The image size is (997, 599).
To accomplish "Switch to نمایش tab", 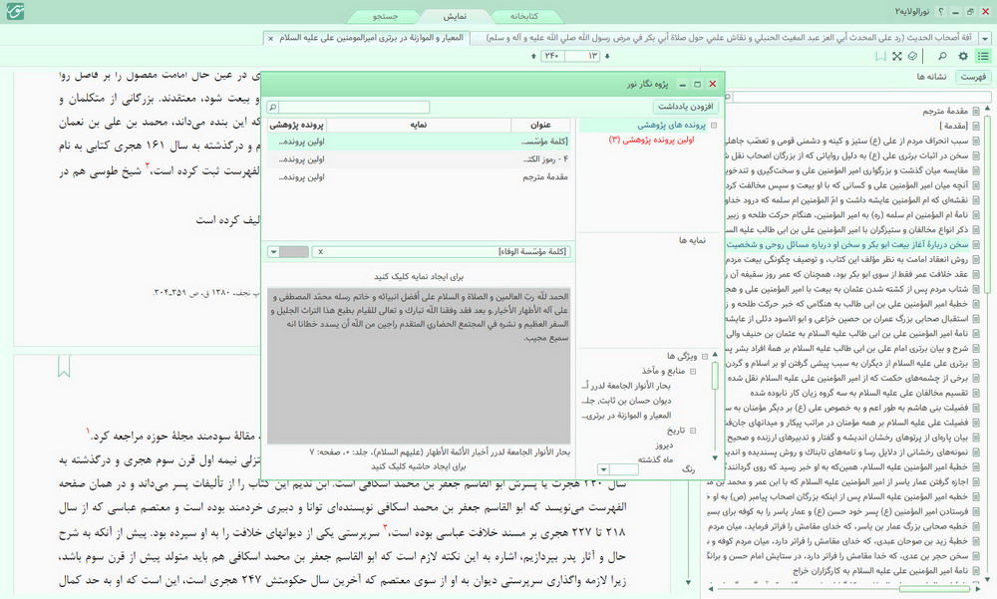I will click(x=455, y=16).
